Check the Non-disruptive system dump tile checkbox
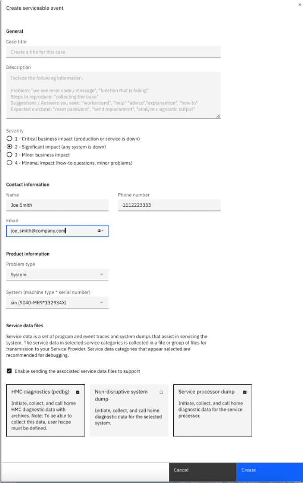 [161, 392]
